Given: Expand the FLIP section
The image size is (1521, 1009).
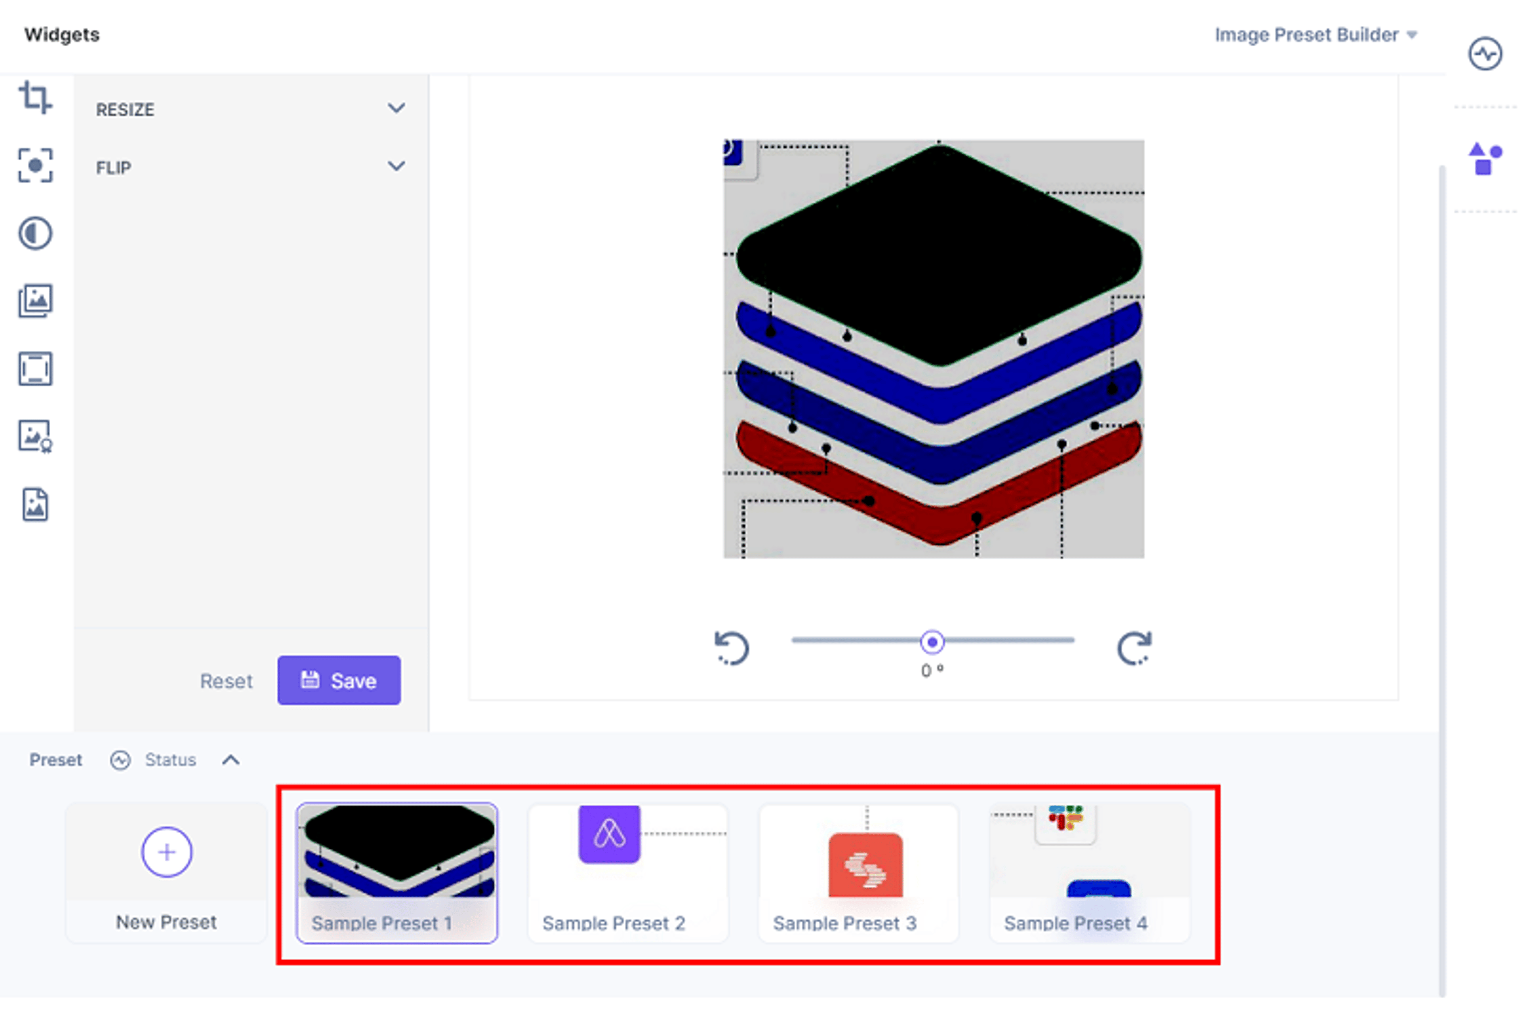Looking at the screenshot, I should 251,167.
